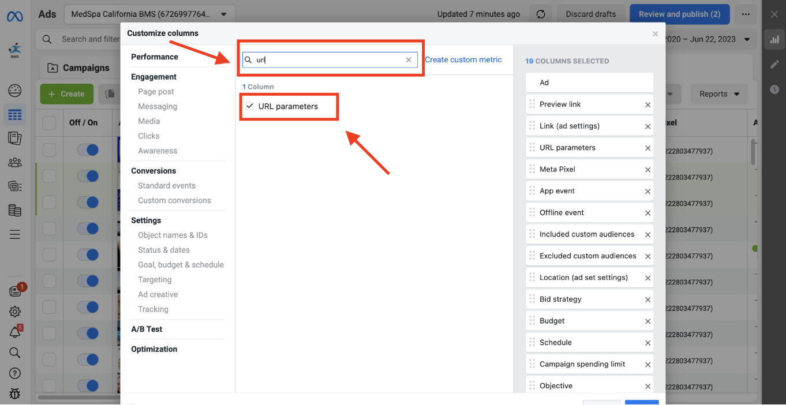Select the Objective selected column item
The image size is (786, 405).
point(589,385)
